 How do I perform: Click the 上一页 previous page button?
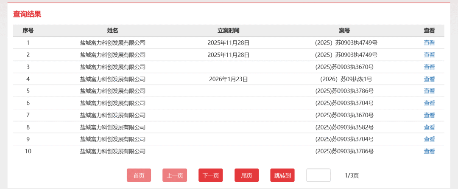pos(175,175)
